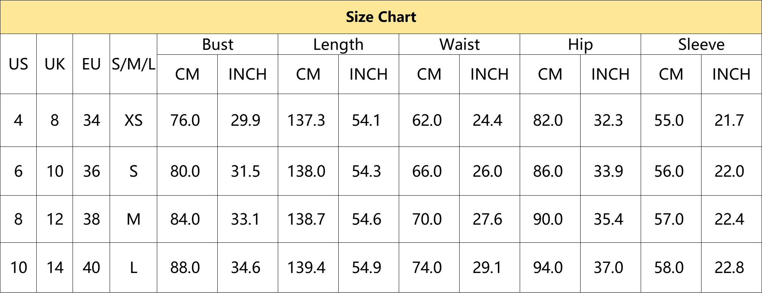Screen dimensions: 762x293
Task: Click the bust value 76.0 cell
Action: point(187,120)
